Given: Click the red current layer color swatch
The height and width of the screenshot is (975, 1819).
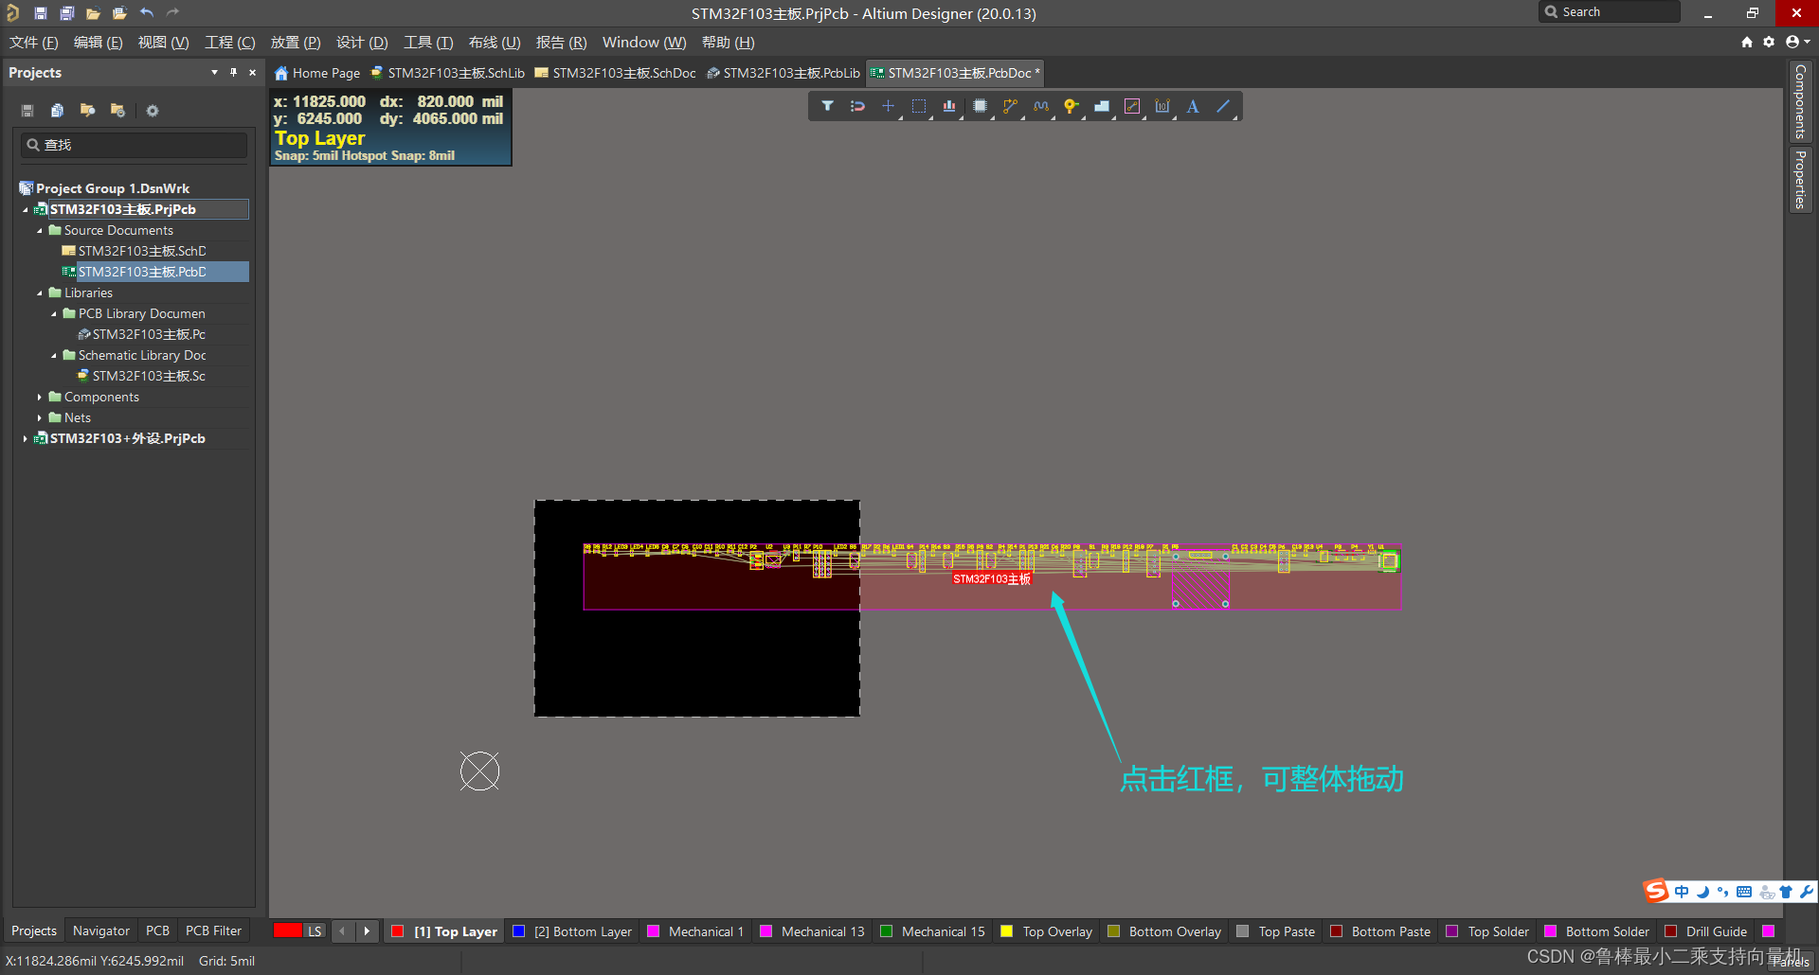Looking at the screenshot, I should click(x=288, y=931).
